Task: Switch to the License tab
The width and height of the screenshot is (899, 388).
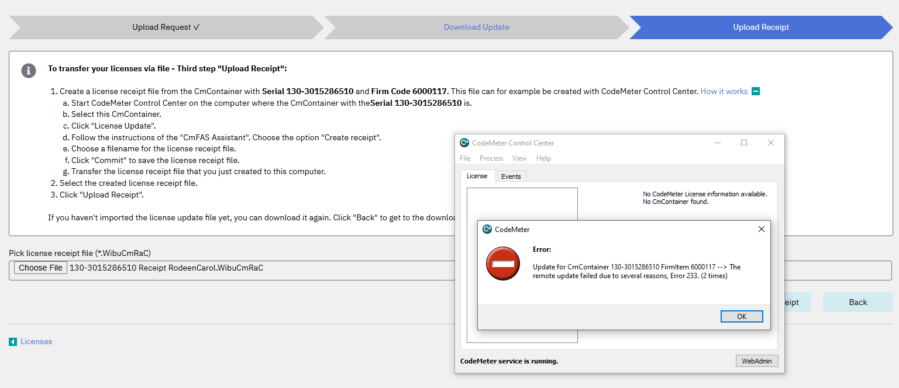Action: click(x=477, y=176)
